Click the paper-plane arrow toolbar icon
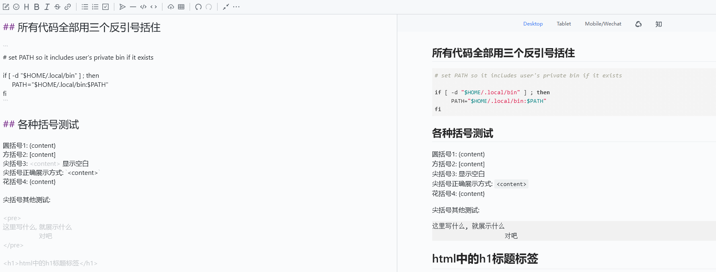 (123, 7)
